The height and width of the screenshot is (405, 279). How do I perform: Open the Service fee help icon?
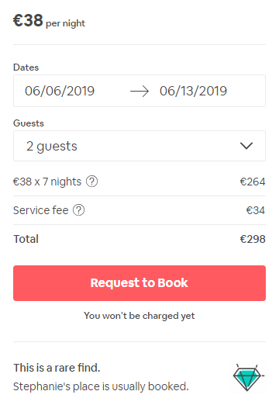(78, 210)
